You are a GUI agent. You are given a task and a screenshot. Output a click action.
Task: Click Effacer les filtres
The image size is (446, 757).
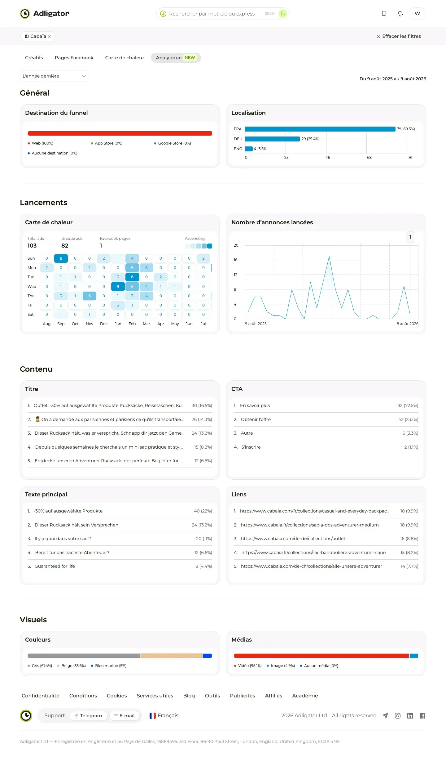[399, 36]
